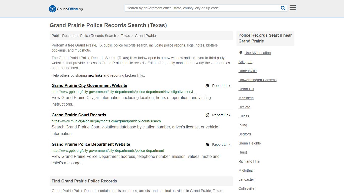Viewport: 344px width, 193px height.
Task: Open Dalworthington Gardens link
Action: point(257,80)
